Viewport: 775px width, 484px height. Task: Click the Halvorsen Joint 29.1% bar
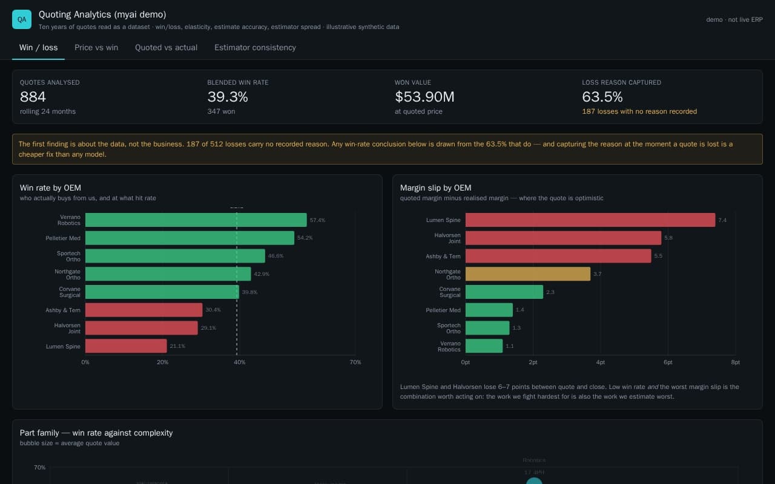(x=142, y=328)
